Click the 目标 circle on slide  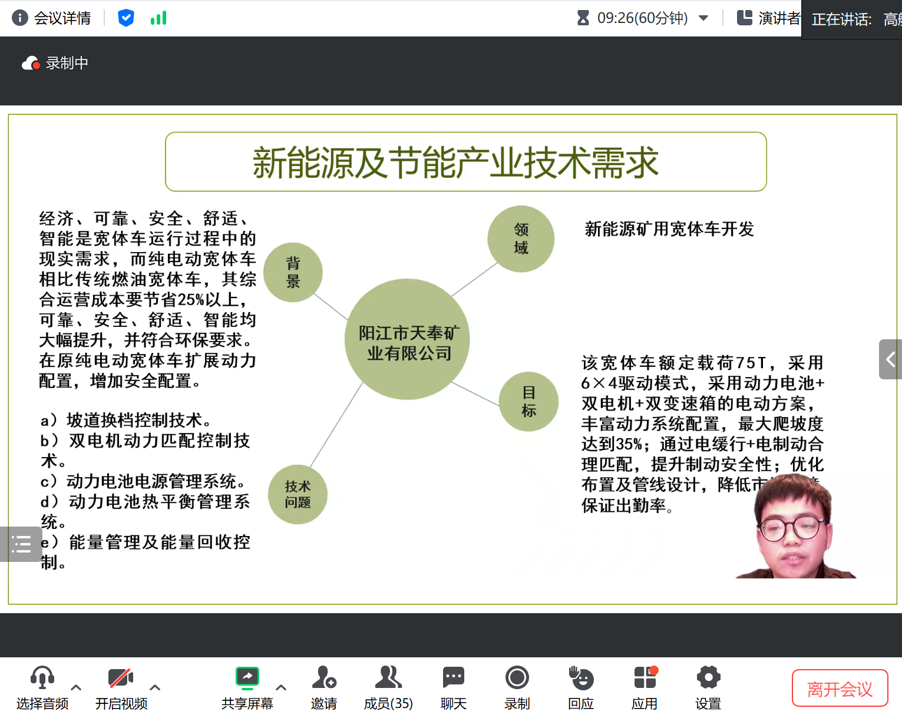click(x=528, y=402)
